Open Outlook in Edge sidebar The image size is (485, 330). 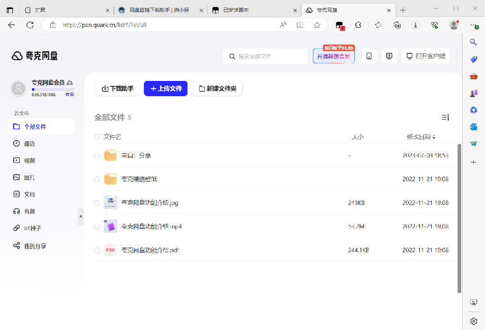[473, 127]
